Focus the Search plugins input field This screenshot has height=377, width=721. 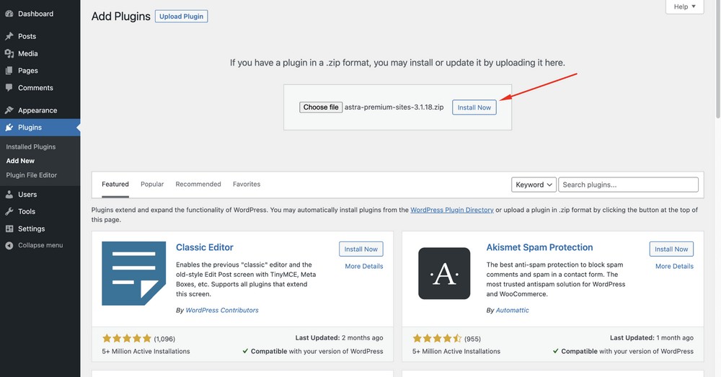[628, 185]
